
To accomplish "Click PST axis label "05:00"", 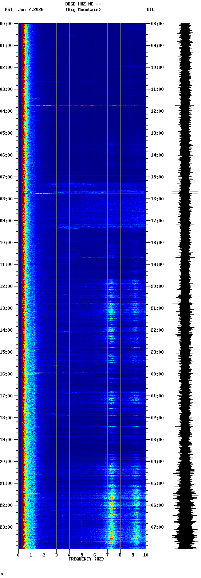I will (6, 133).
